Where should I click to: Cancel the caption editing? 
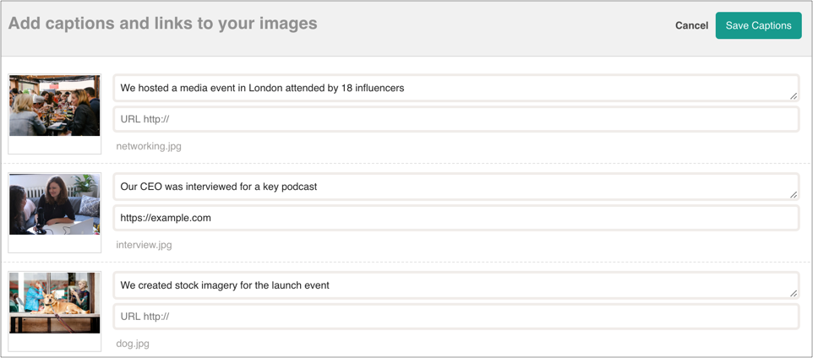(x=691, y=25)
